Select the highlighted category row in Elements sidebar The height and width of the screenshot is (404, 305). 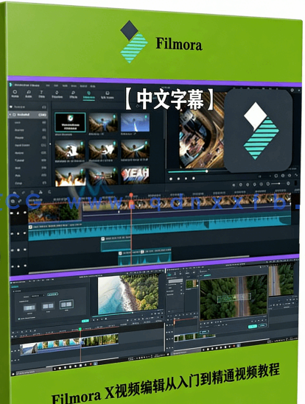[x=28, y=115]
